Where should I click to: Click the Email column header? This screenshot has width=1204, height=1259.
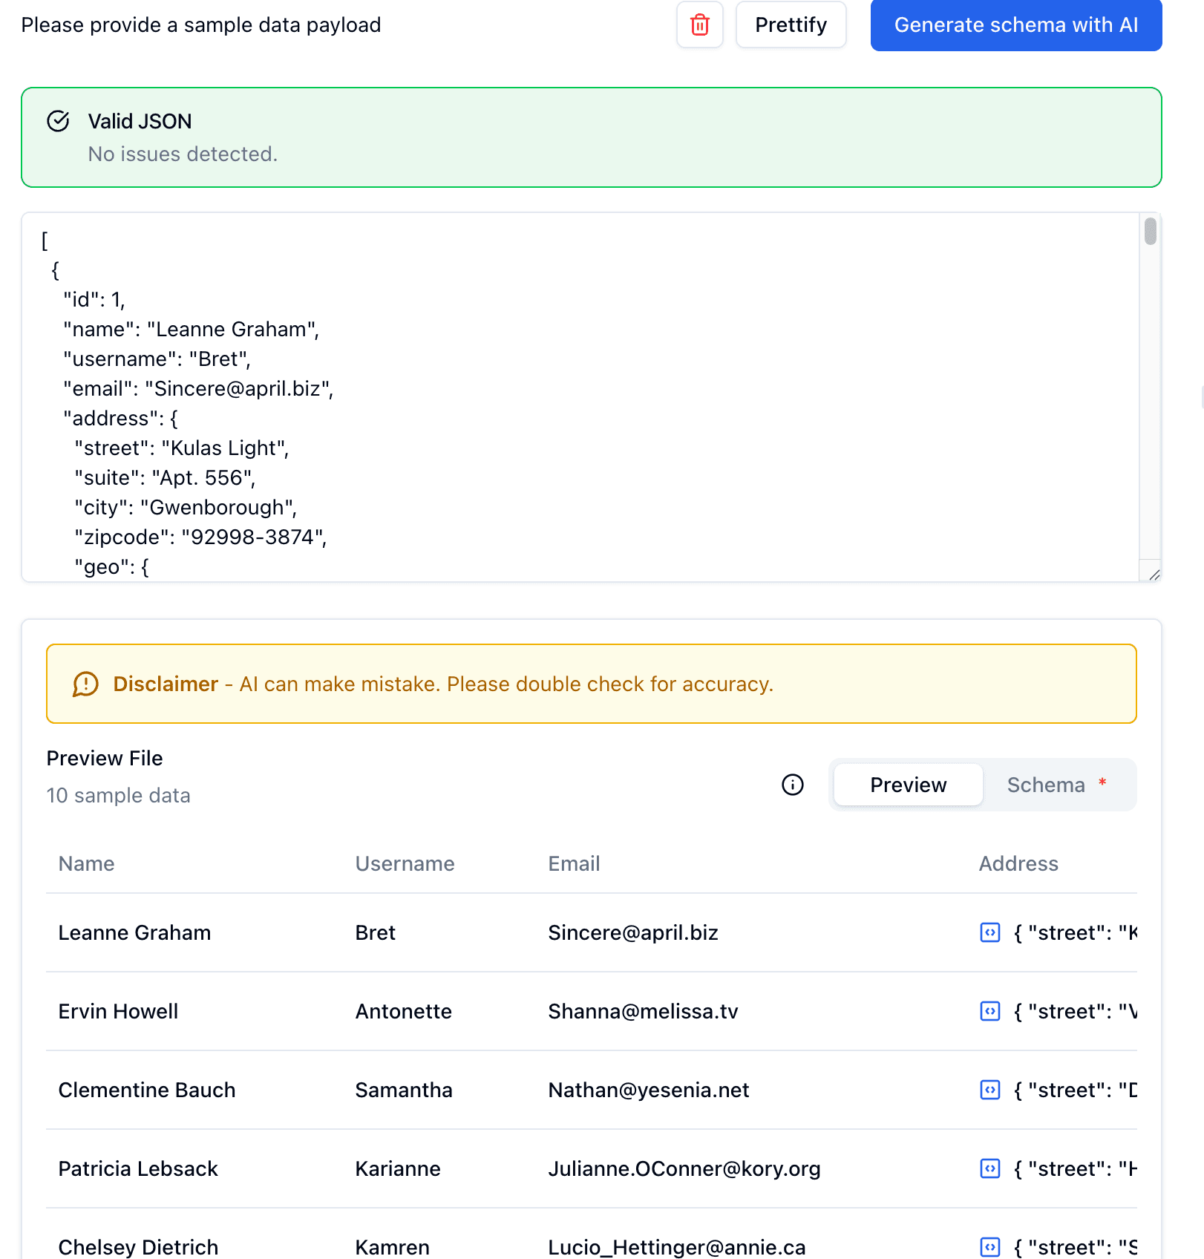[x=574, y=863]
